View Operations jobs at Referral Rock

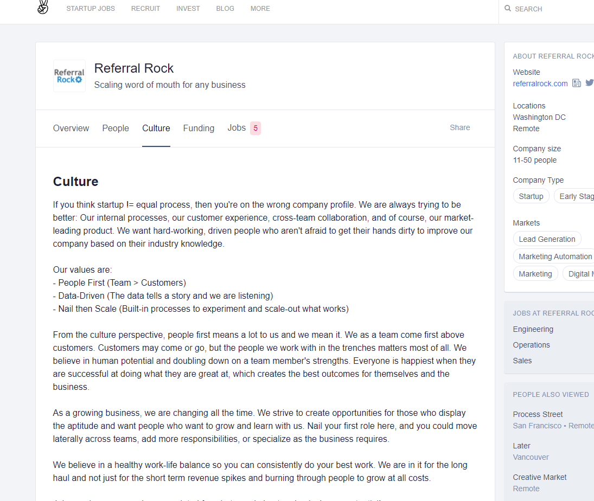coord(531,345)
